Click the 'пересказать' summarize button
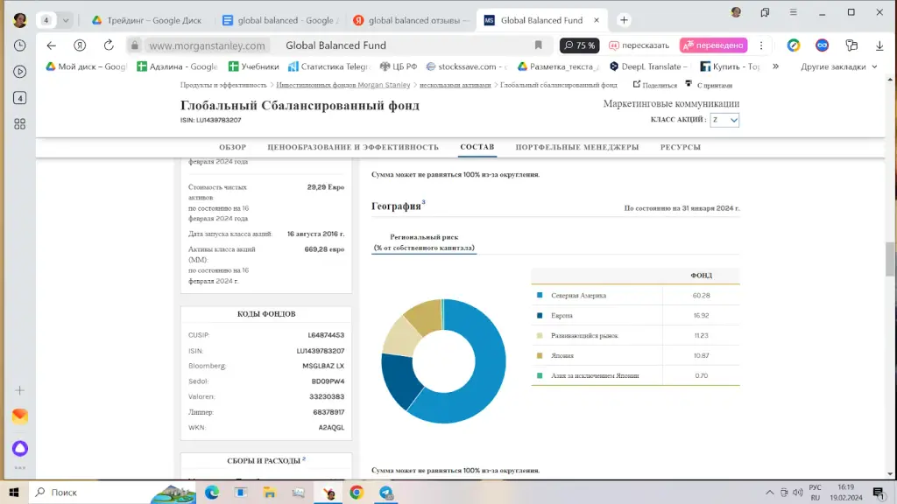 (x=639, y=45)
